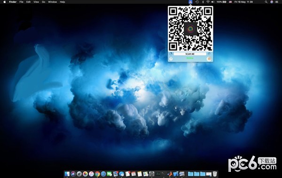Click the highlighted app icon in menu bar
The height and width of the screenshot is (178, 282).
190,2
